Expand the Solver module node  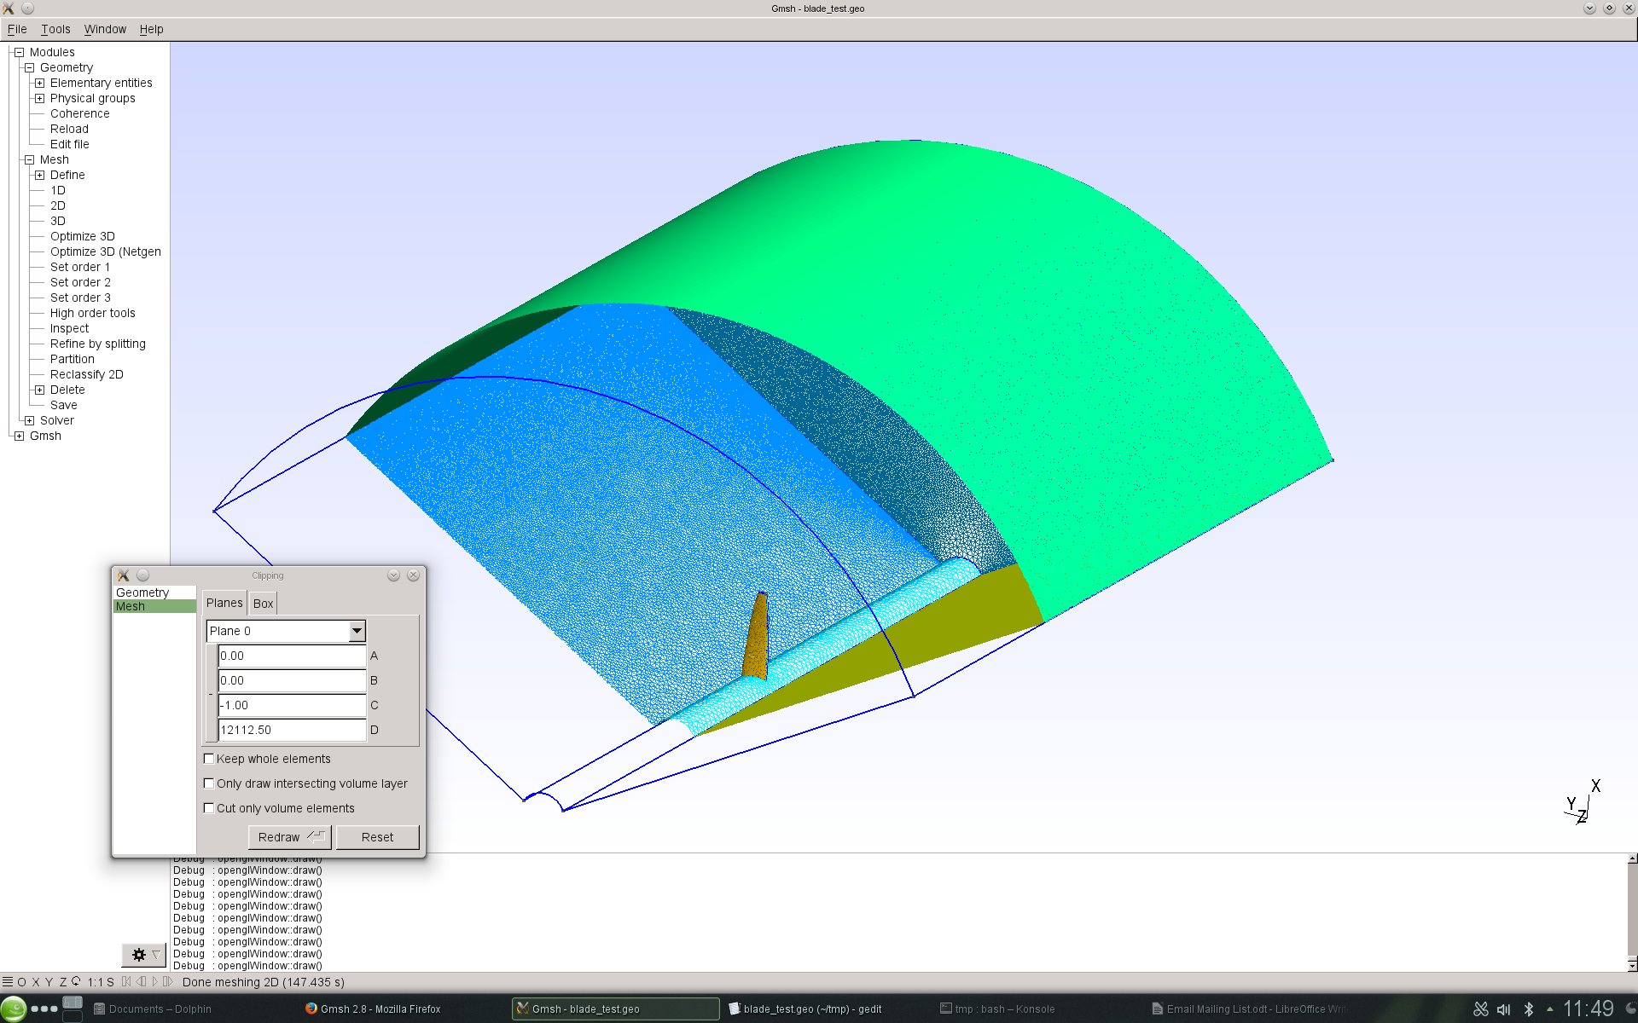click(x=29, y=420)
